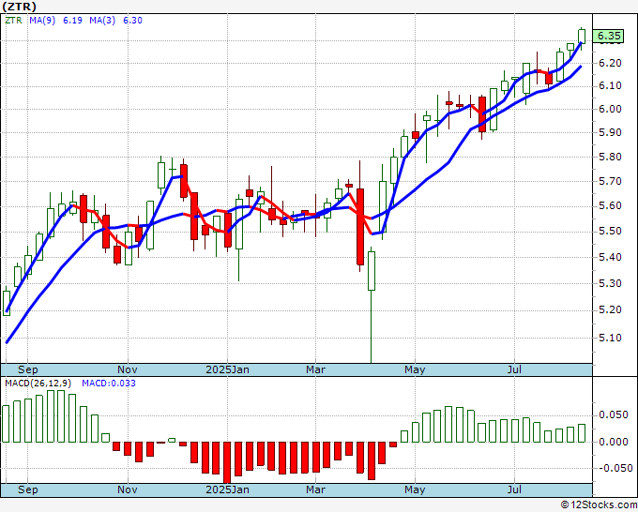Open the 12Stocks.com copyright link
638x512 pixels.
599,505
